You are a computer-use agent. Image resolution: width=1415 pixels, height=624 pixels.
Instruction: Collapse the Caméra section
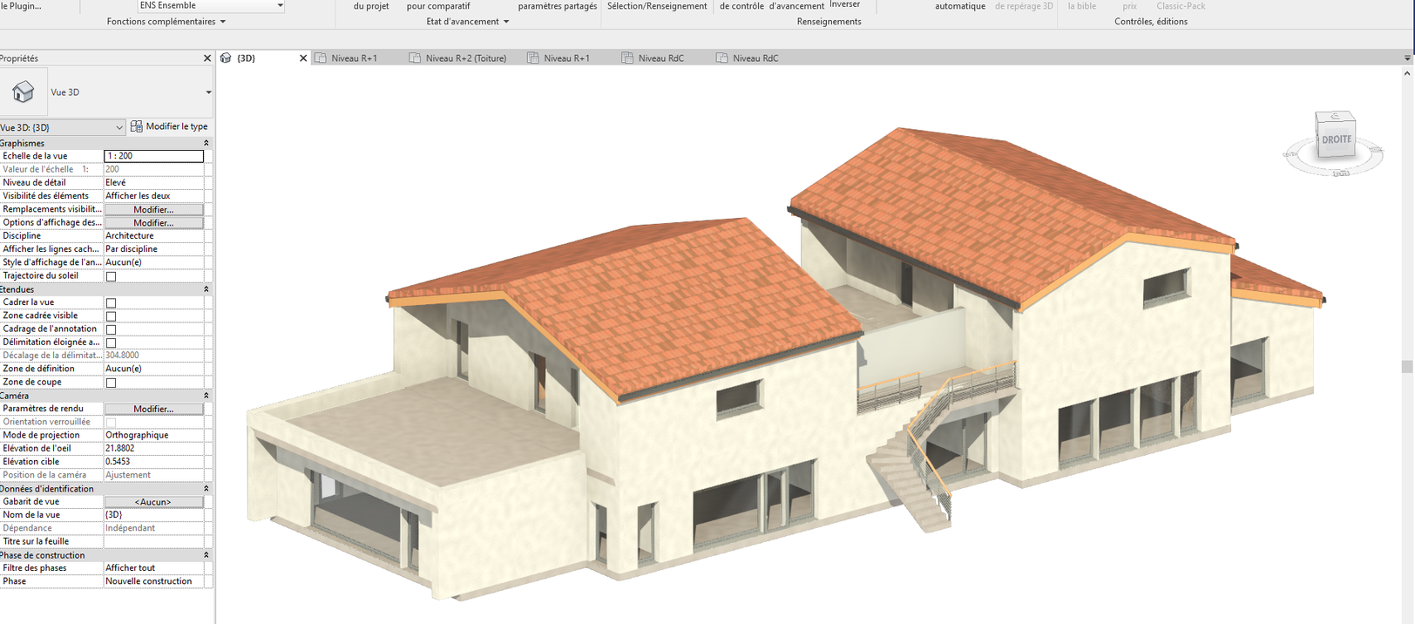click(x=206, y=396)
